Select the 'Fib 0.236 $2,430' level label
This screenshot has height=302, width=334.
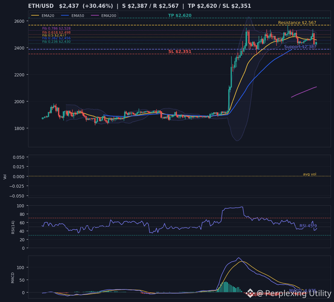pyautogui.click(x=56, y=41)
